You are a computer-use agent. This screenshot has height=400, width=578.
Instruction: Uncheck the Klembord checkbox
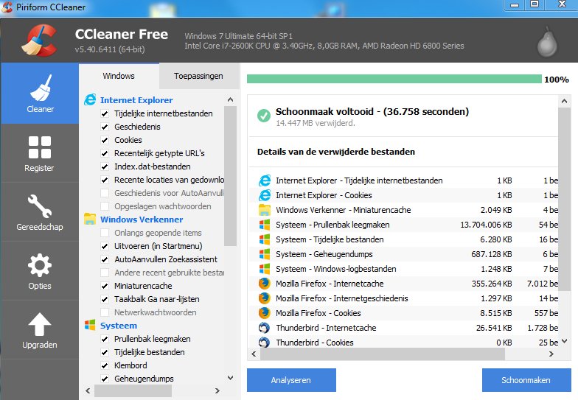tap(105, 365)
